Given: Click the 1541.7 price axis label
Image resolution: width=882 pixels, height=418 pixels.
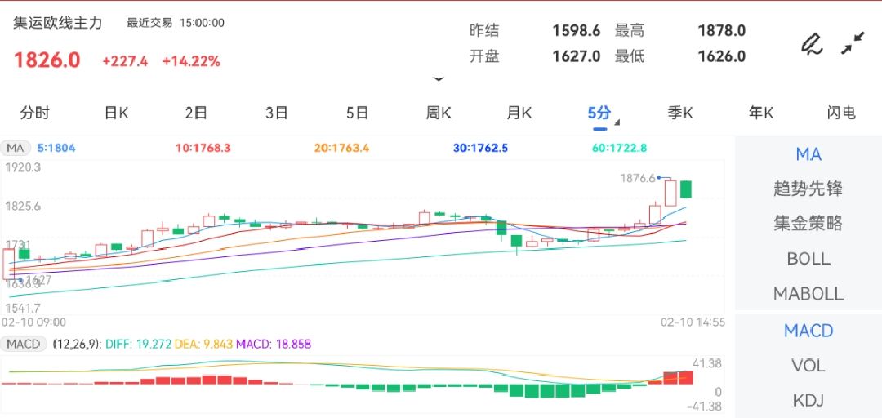Looking at the screenshot, I should point(23,308).
